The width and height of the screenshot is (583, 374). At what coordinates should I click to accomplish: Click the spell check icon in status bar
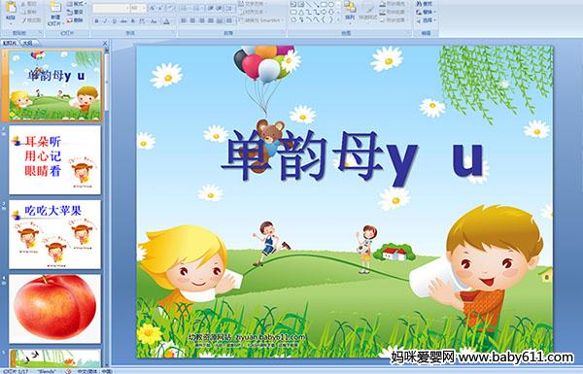[x=68, y=371]
